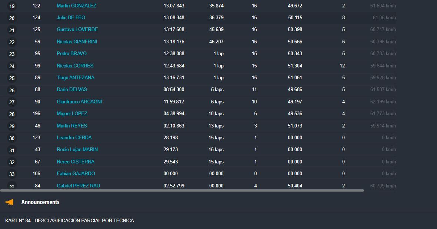Image resolution: width=437 pixels, height=229 pixels.
Task: Select driver Nicolas CORRES
Action: (75, 66)
